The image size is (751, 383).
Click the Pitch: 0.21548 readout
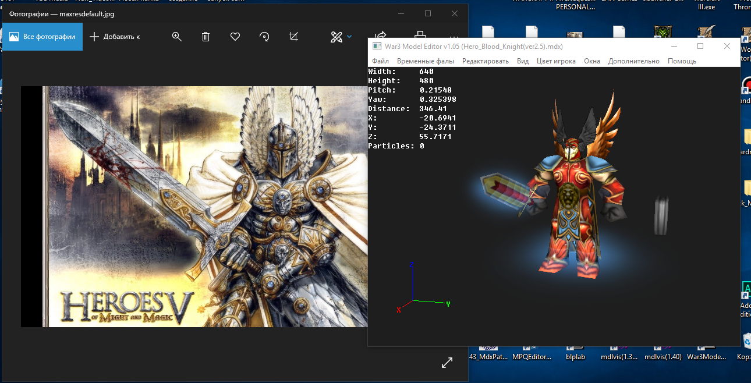click(410, 90)
